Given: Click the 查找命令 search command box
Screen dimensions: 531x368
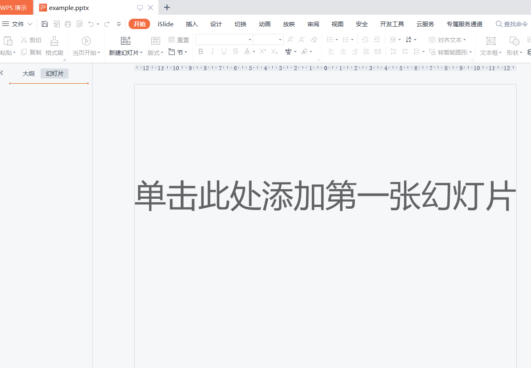Looking at the screenshot, I should tap(512, 24).
